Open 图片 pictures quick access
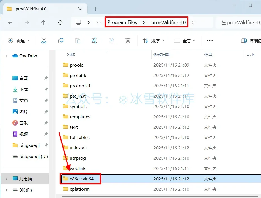261x198 pixels. coord(20,112)
